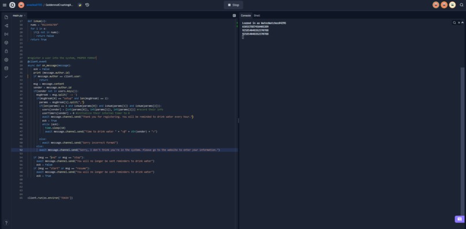Screen dimensions: 466x229
Task: Click the '#register a user into the system' comment
Action: pos(62,58)
